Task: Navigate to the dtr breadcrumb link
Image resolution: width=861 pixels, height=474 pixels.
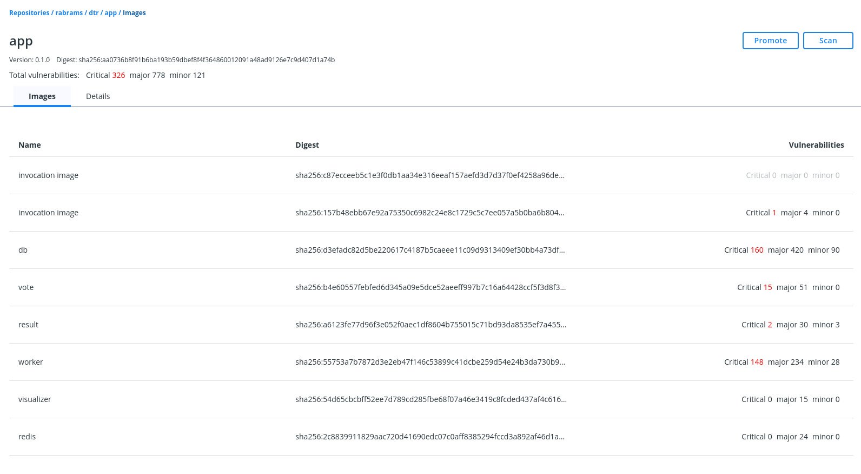Action: (94, 13)
